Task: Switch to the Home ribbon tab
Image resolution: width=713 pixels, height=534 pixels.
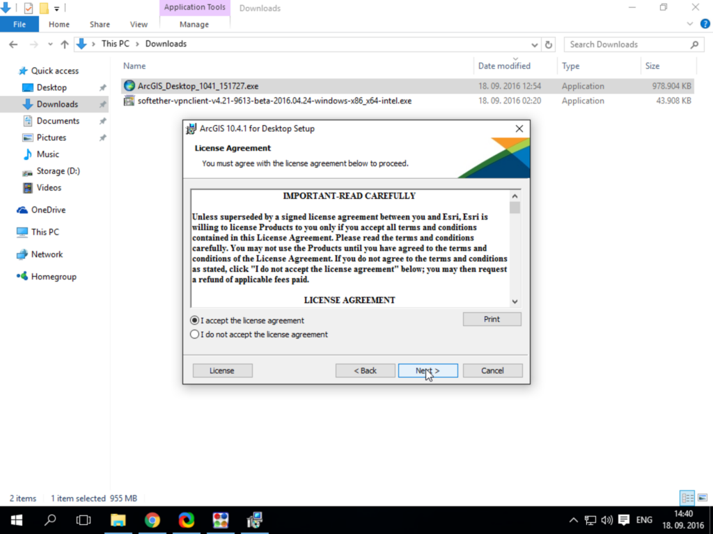Action: tap(59, 24)
